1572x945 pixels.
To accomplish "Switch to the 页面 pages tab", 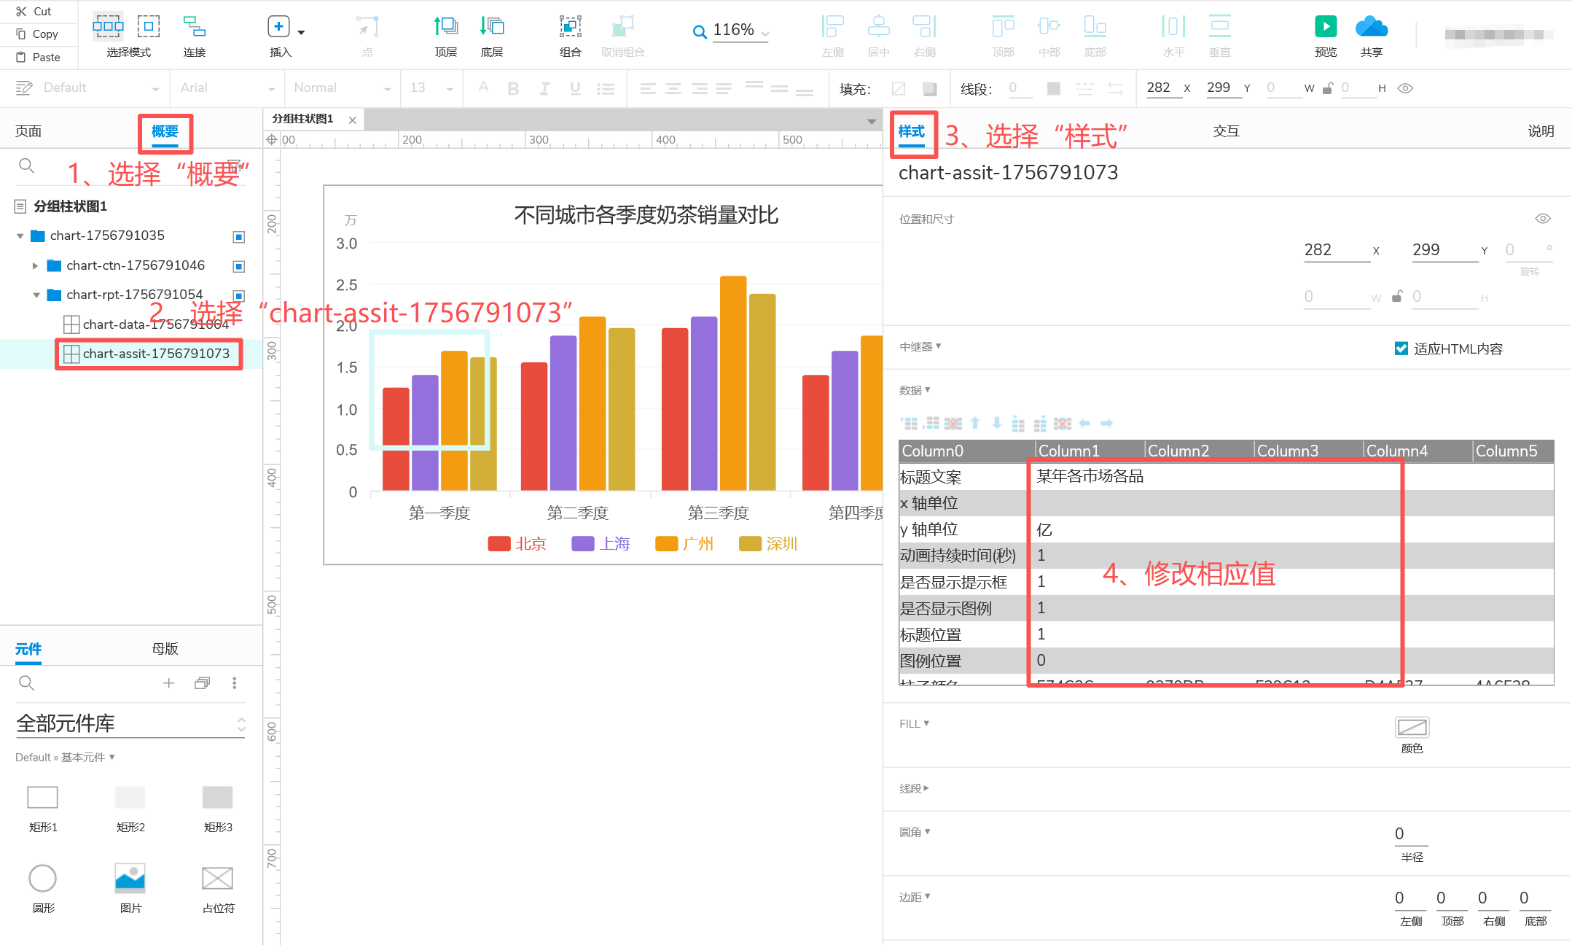I will coord(28,131).
